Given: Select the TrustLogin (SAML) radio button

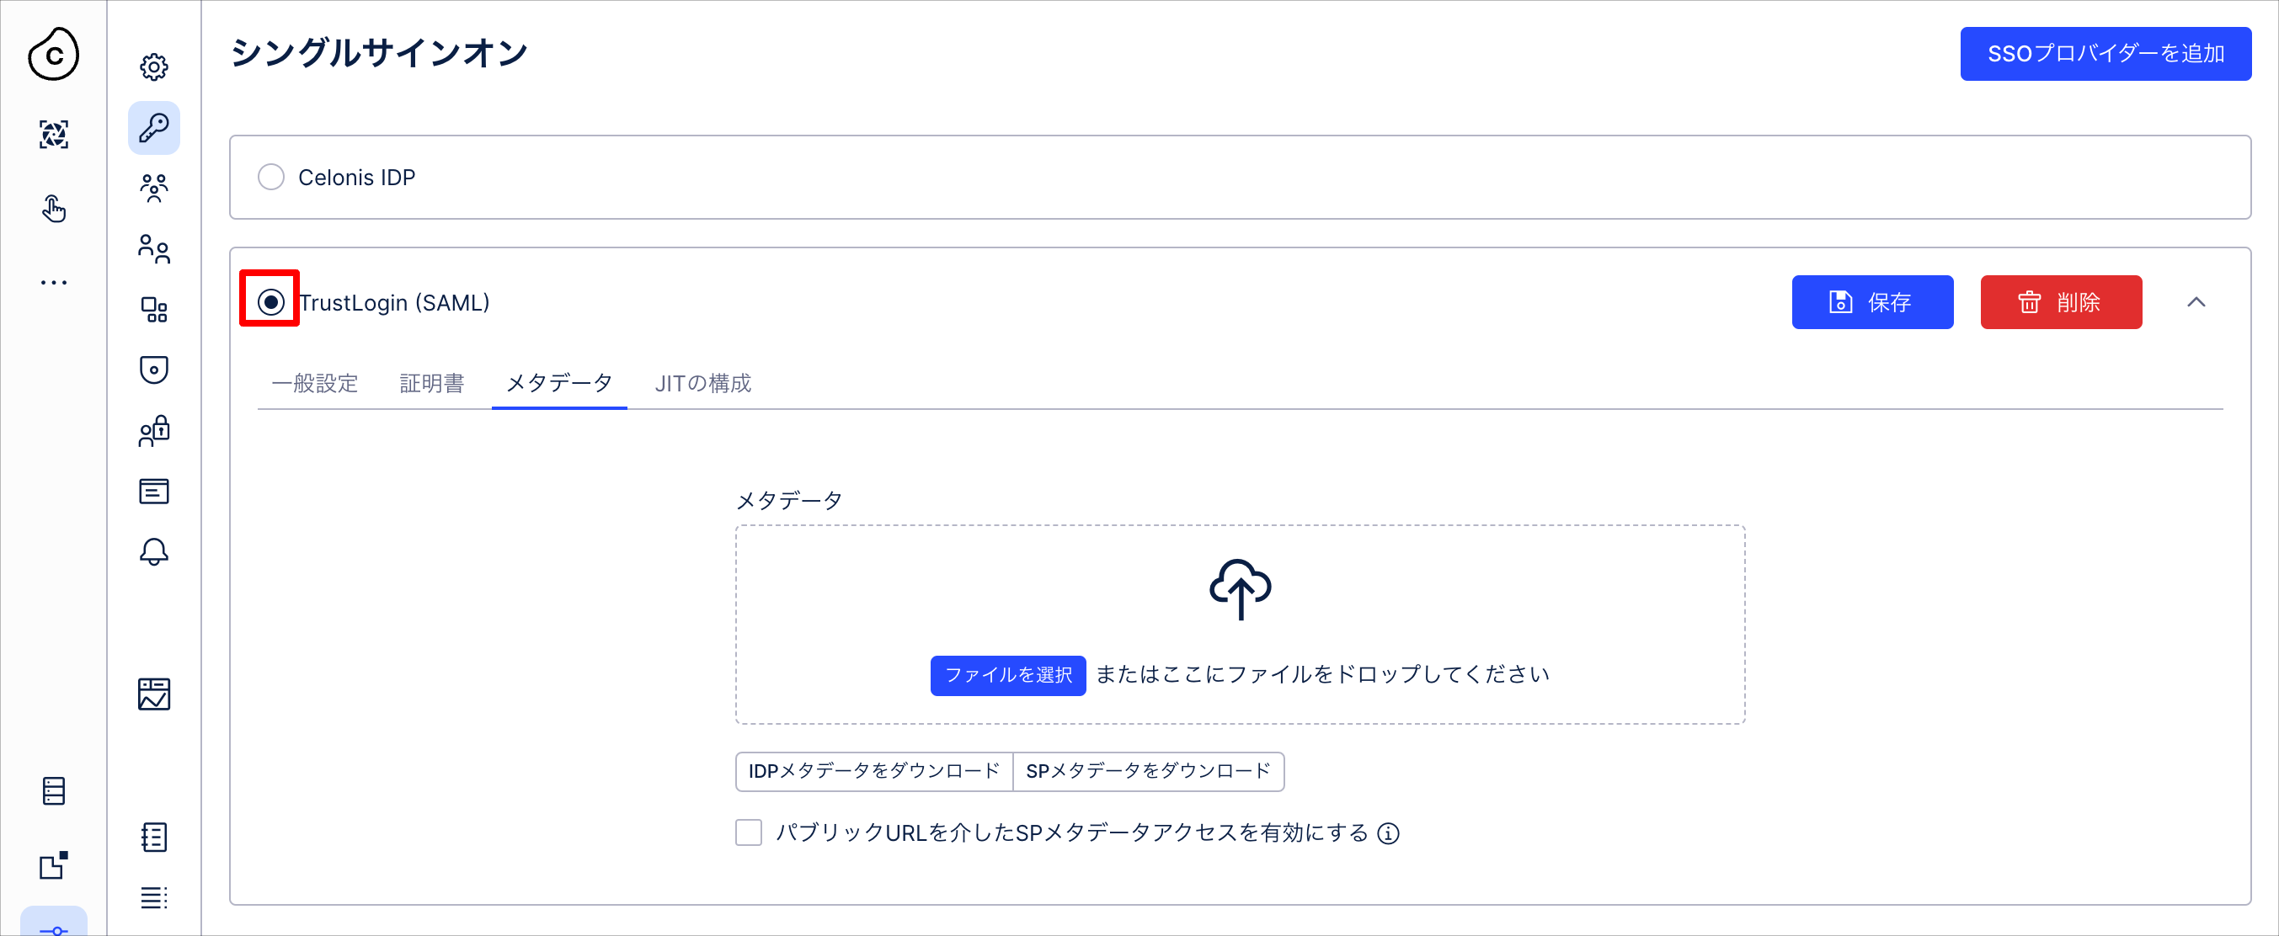Looking at the screenshot, I should [x=270, y=302].
